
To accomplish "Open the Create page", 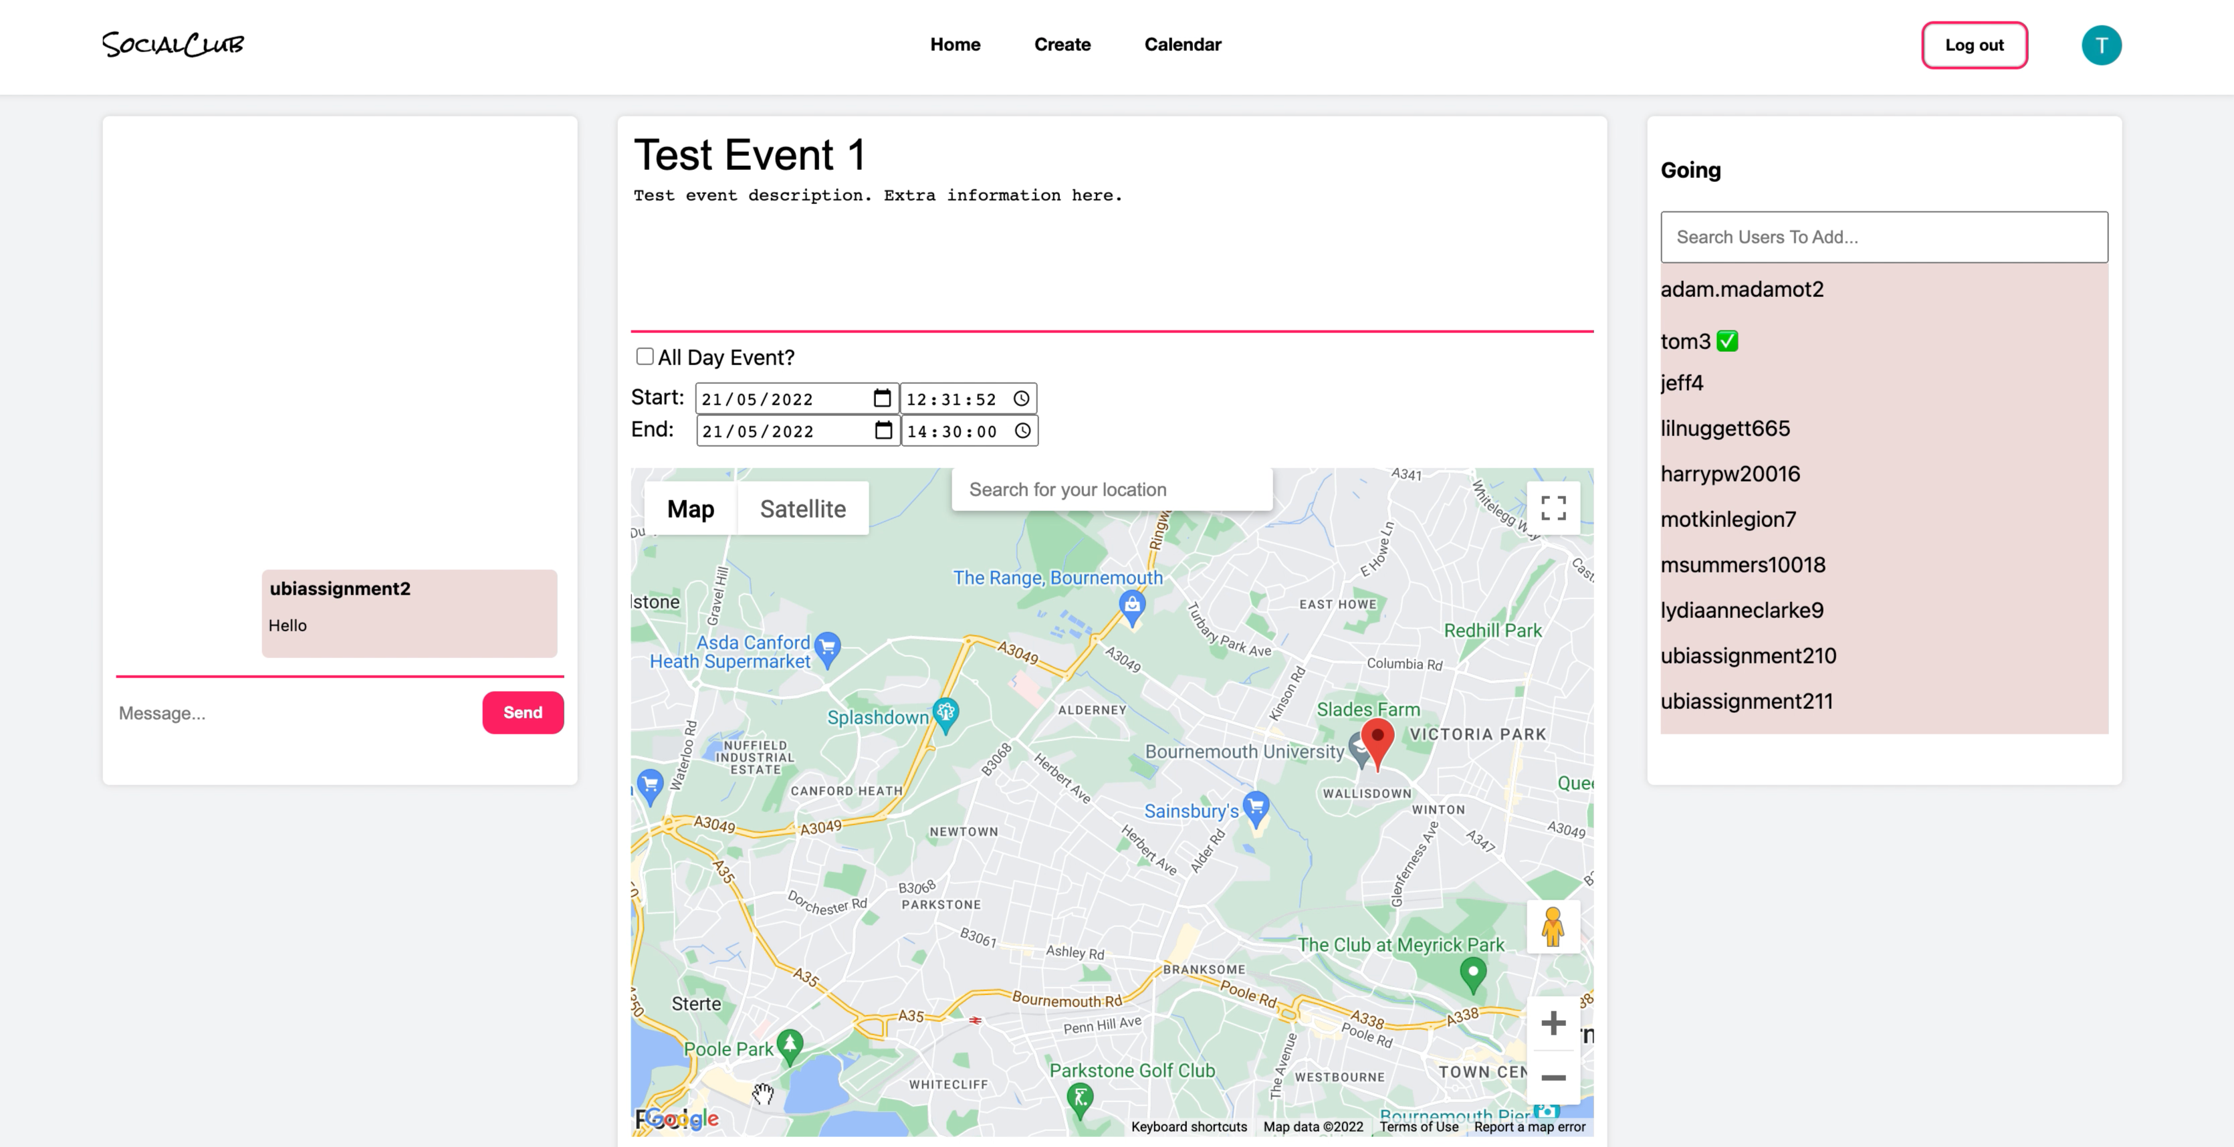I will click(x=1061, y=44).
